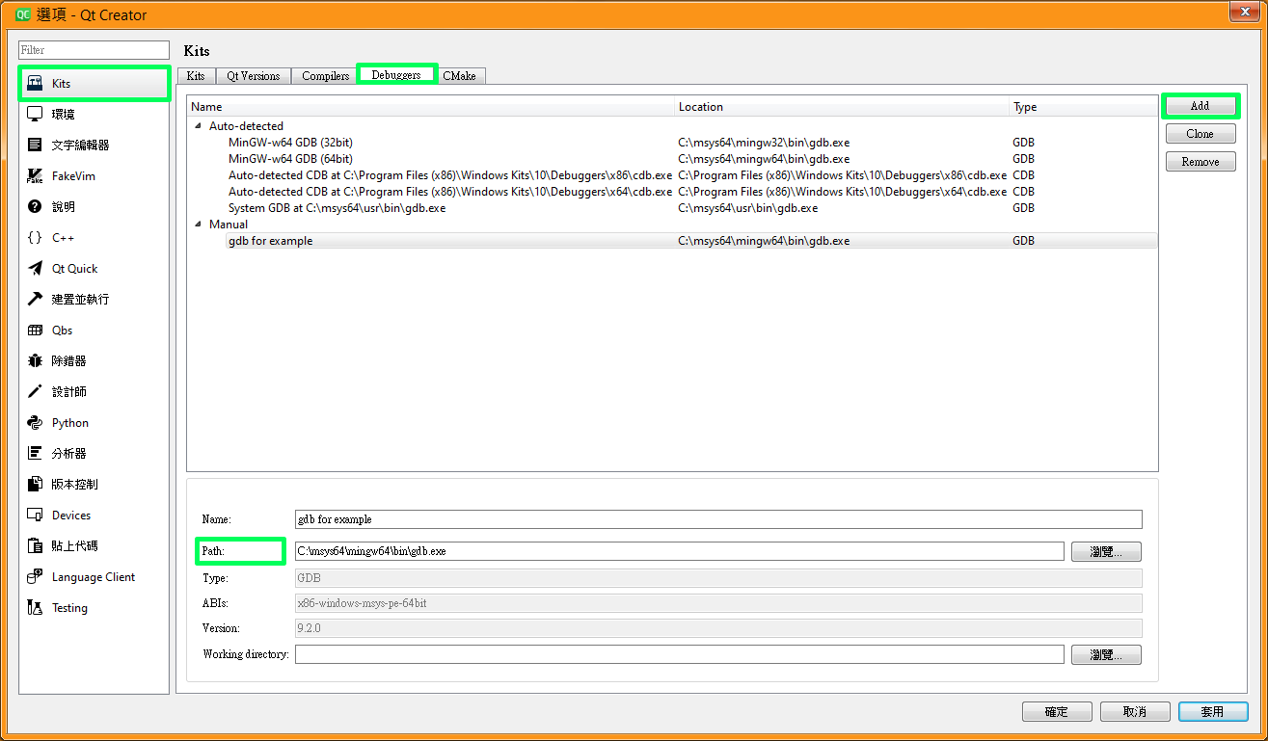Switch to the CMake tab
Image resolution: width=1268 pixels, height=741 pixels.
(x=459, y=76)
